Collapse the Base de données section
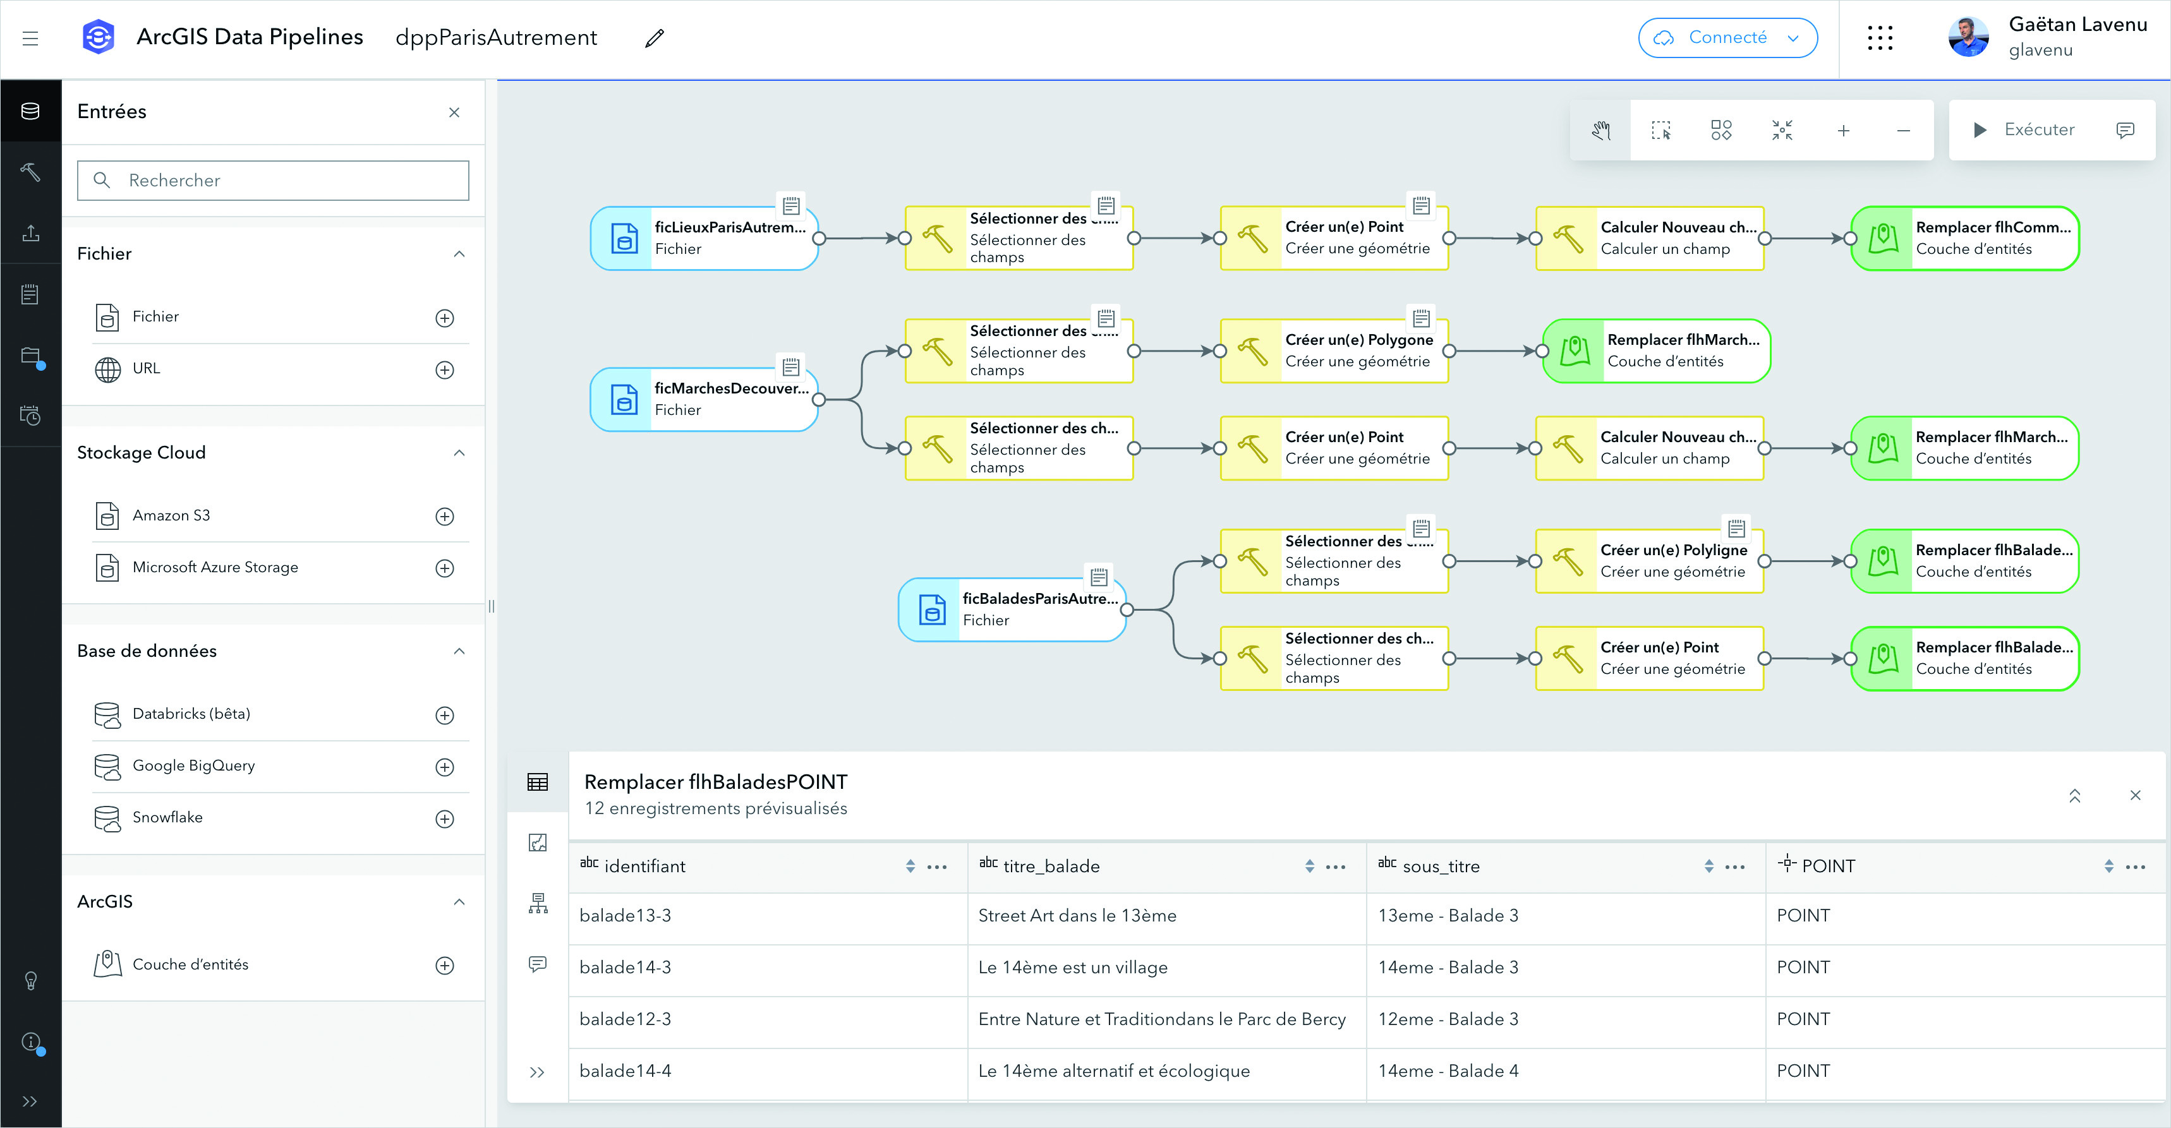Image resolution: width=2171 pixels, height=1128 pixels. [459, 651]
